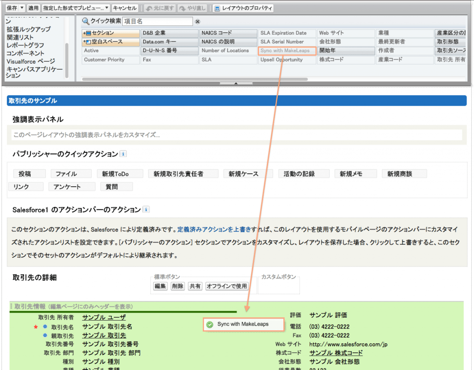This screenshot has height=370, width=474.
Task: Select キャンバスアプリケーション in the palette list
Action: (x=34, y=72)
